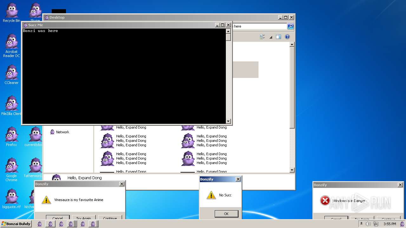Open Google Chrome desktop shortcut
Screen dimensions: 406x228
tap(11, 170)
